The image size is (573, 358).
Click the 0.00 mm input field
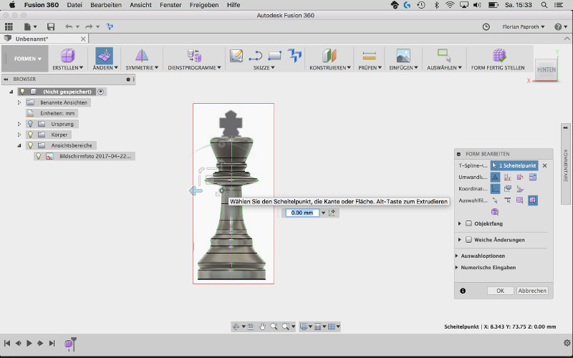302,213
